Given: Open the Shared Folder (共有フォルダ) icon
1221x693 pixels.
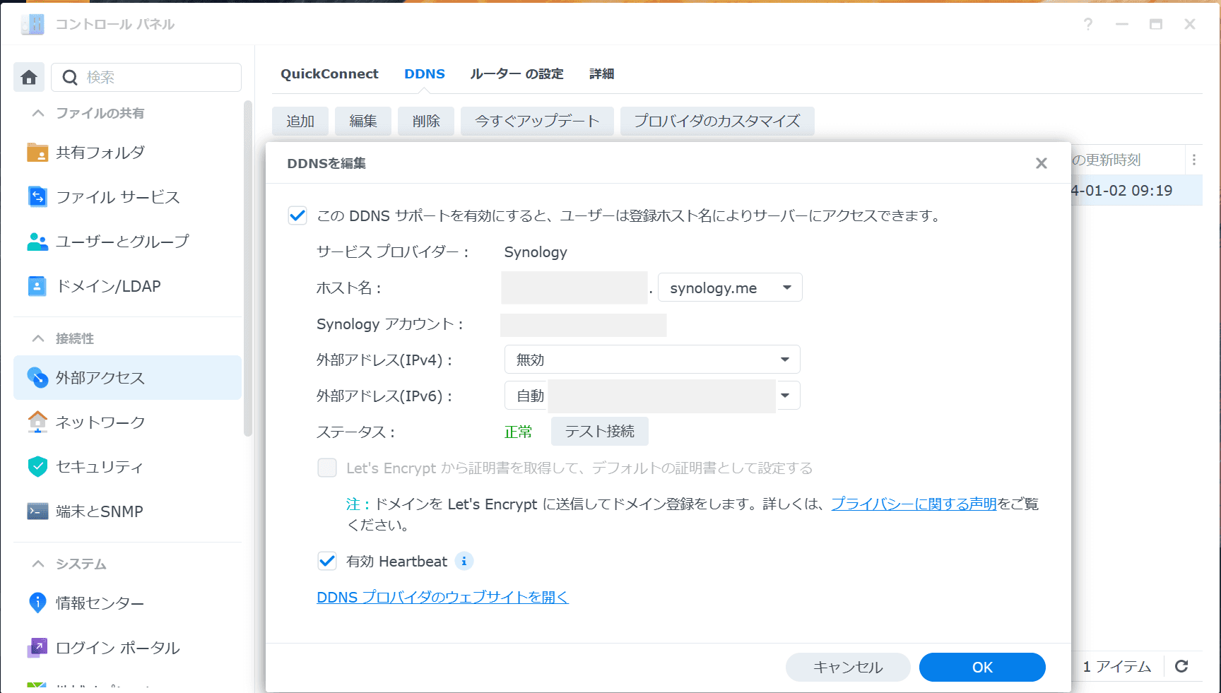Looking at the screenshot, I should click(37, 153).
